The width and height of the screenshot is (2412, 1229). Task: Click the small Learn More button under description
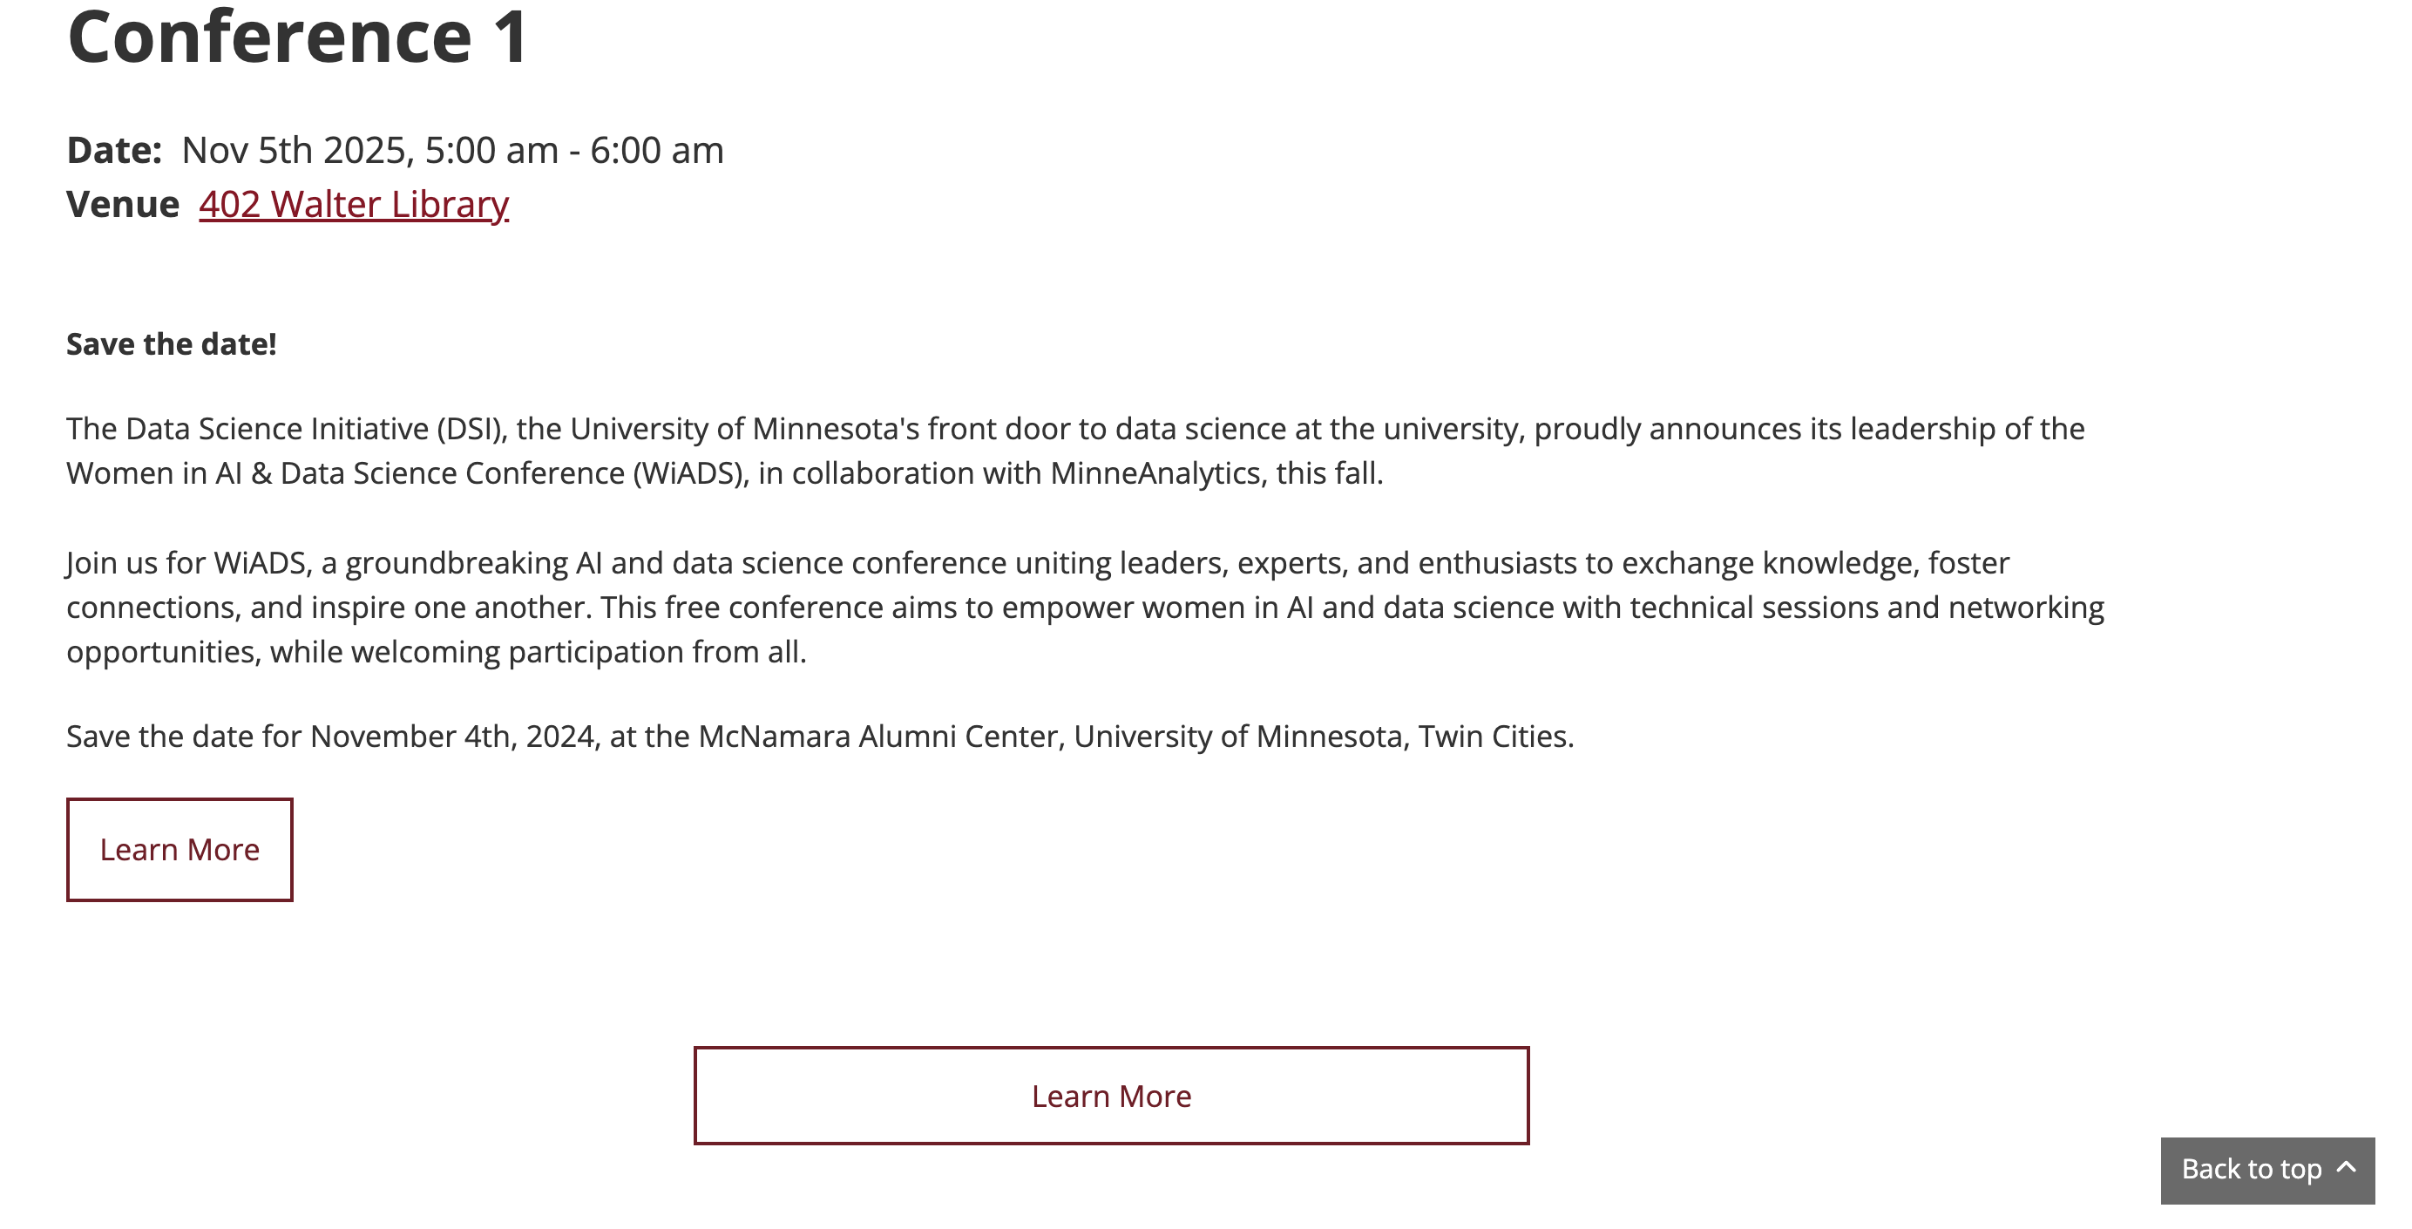[x=179, y=850]
